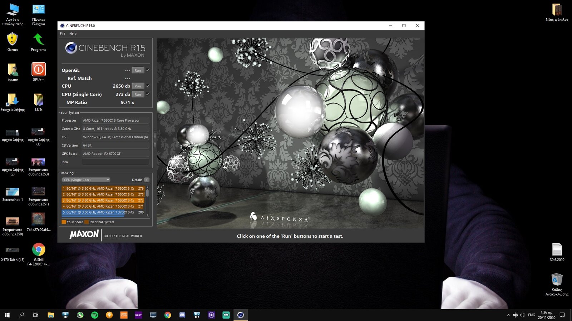Select the Screenshot-1 desktop file

point(13,194)
